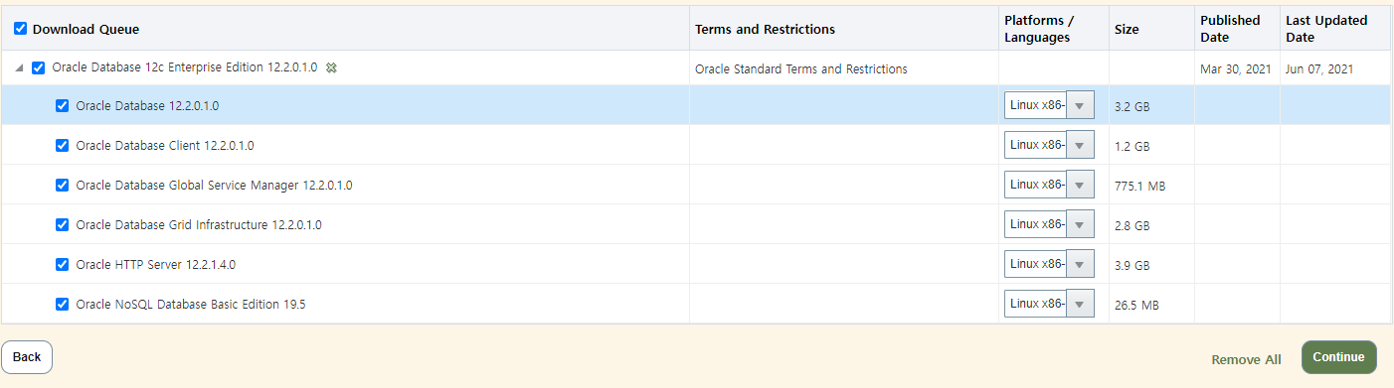The height and width of the screenshot is (388, 1394).
Task: Collapse the Oracle Database 12c Enterprise Edition tree
Action: click(19, 68)
